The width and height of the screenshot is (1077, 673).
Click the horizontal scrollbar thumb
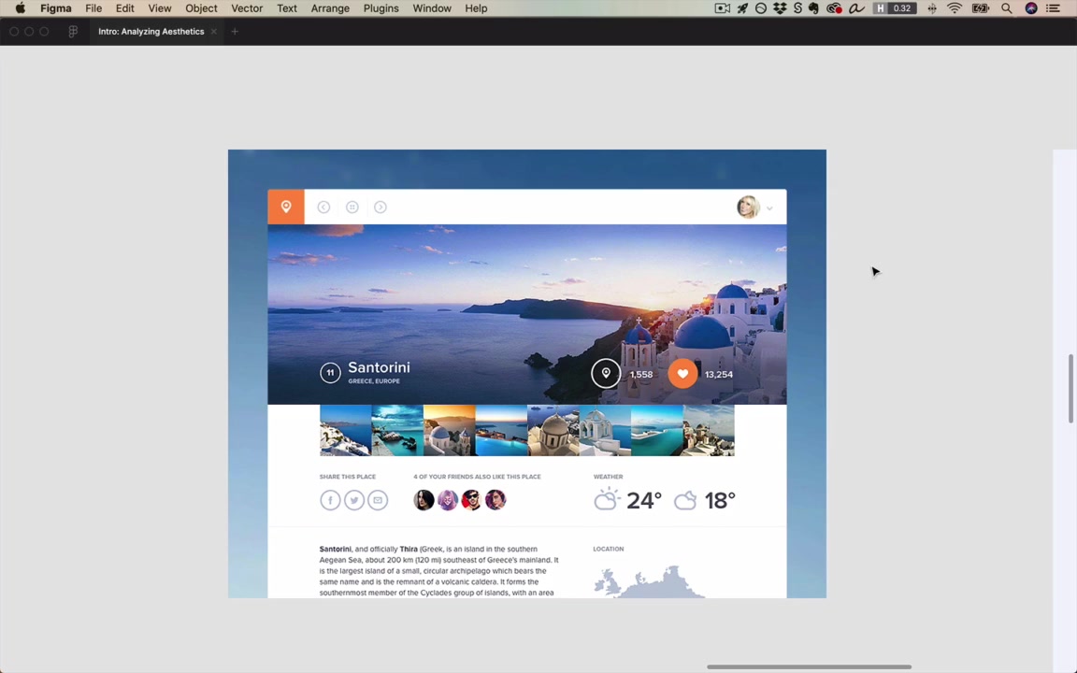click(809, 666)
